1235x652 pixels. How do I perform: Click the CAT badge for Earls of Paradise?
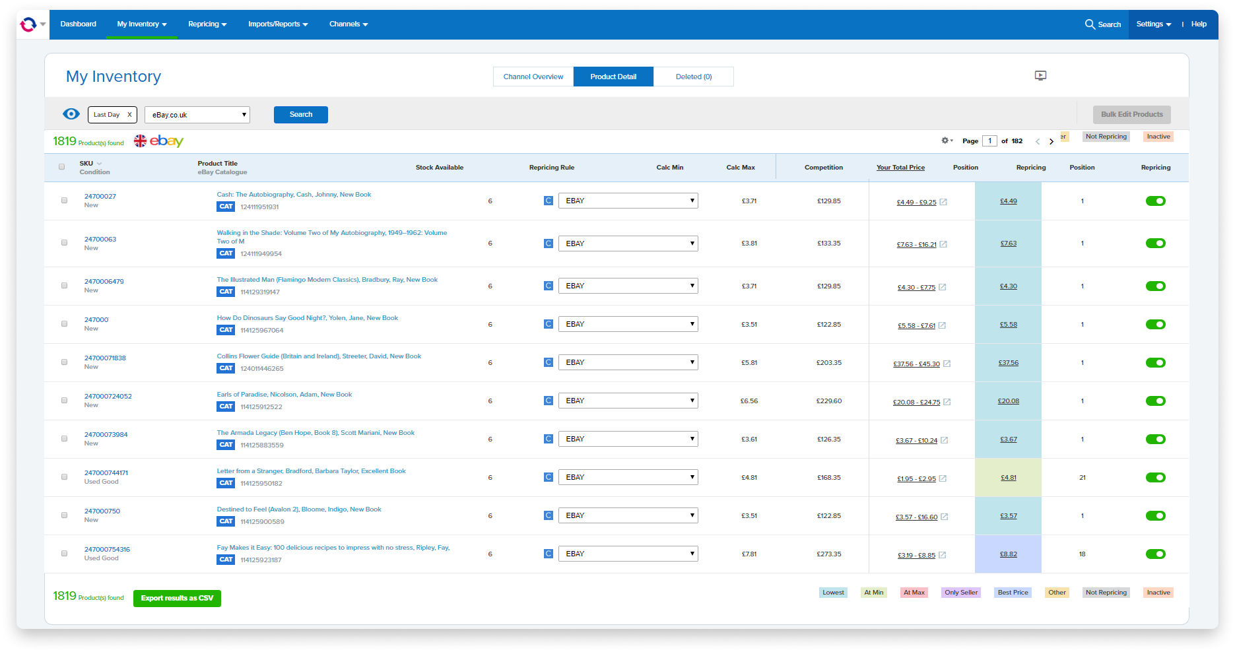tap(226, 407)
